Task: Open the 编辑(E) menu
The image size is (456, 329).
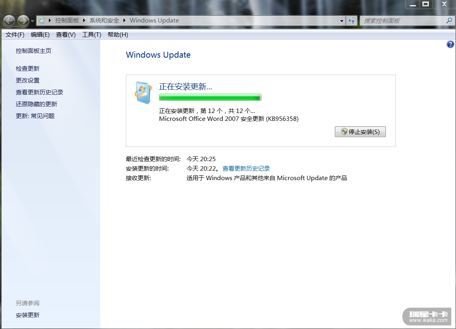Action: click(x=40, y=35)
